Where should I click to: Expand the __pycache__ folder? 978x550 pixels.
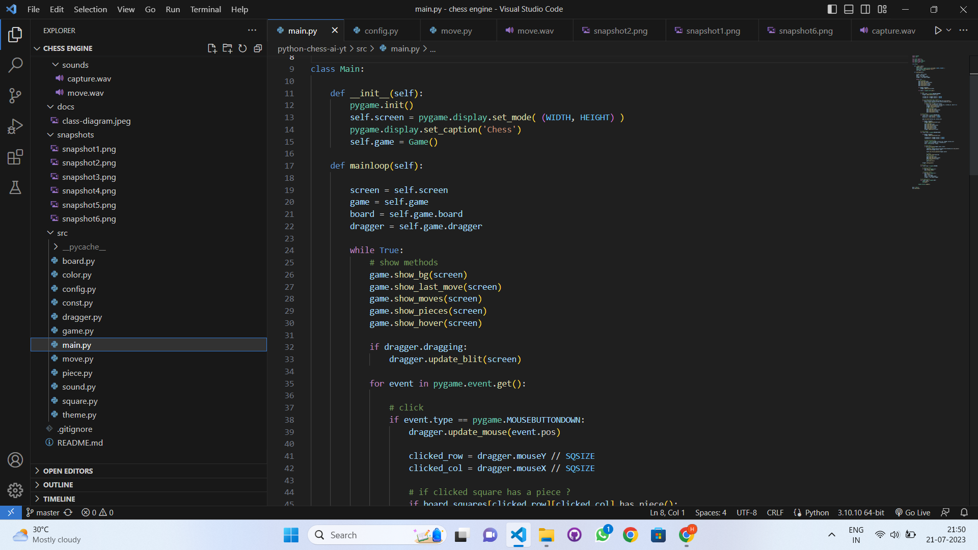coord(84,246)
